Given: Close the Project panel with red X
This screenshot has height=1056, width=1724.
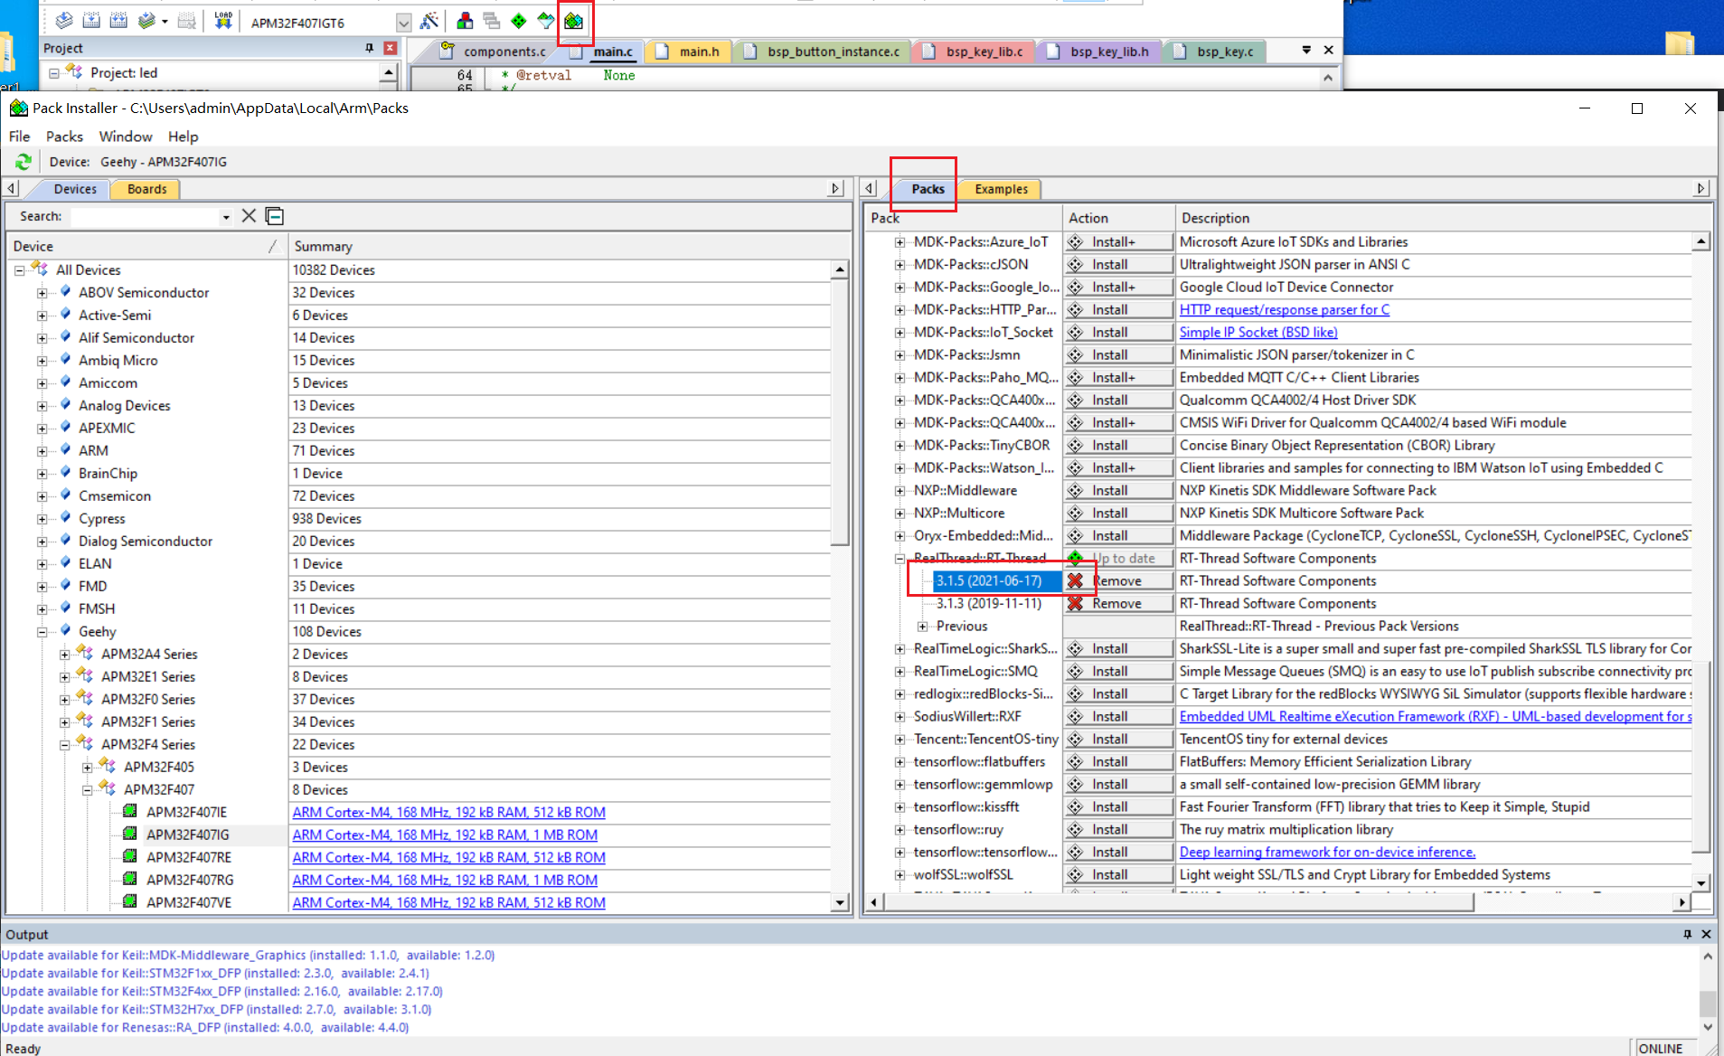Looking at the screenshot, I should pyautogui.click(x=391, y=48).
